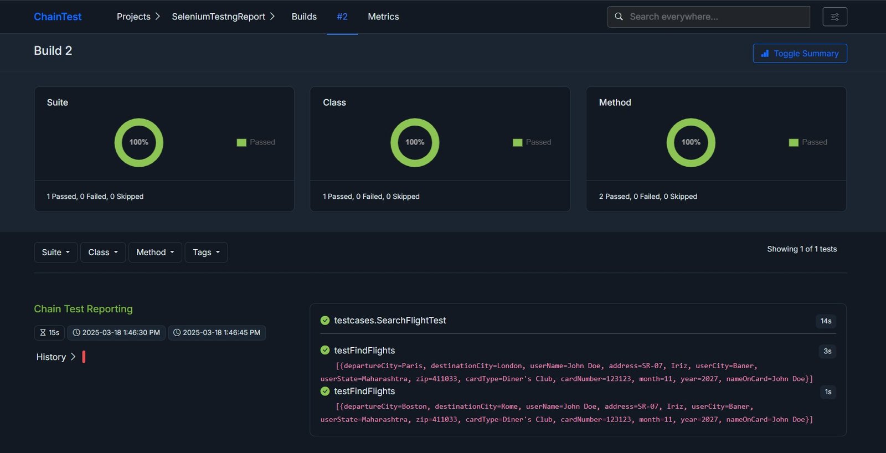
Task: Click the Method donut chart
Action: click(691, 142)
